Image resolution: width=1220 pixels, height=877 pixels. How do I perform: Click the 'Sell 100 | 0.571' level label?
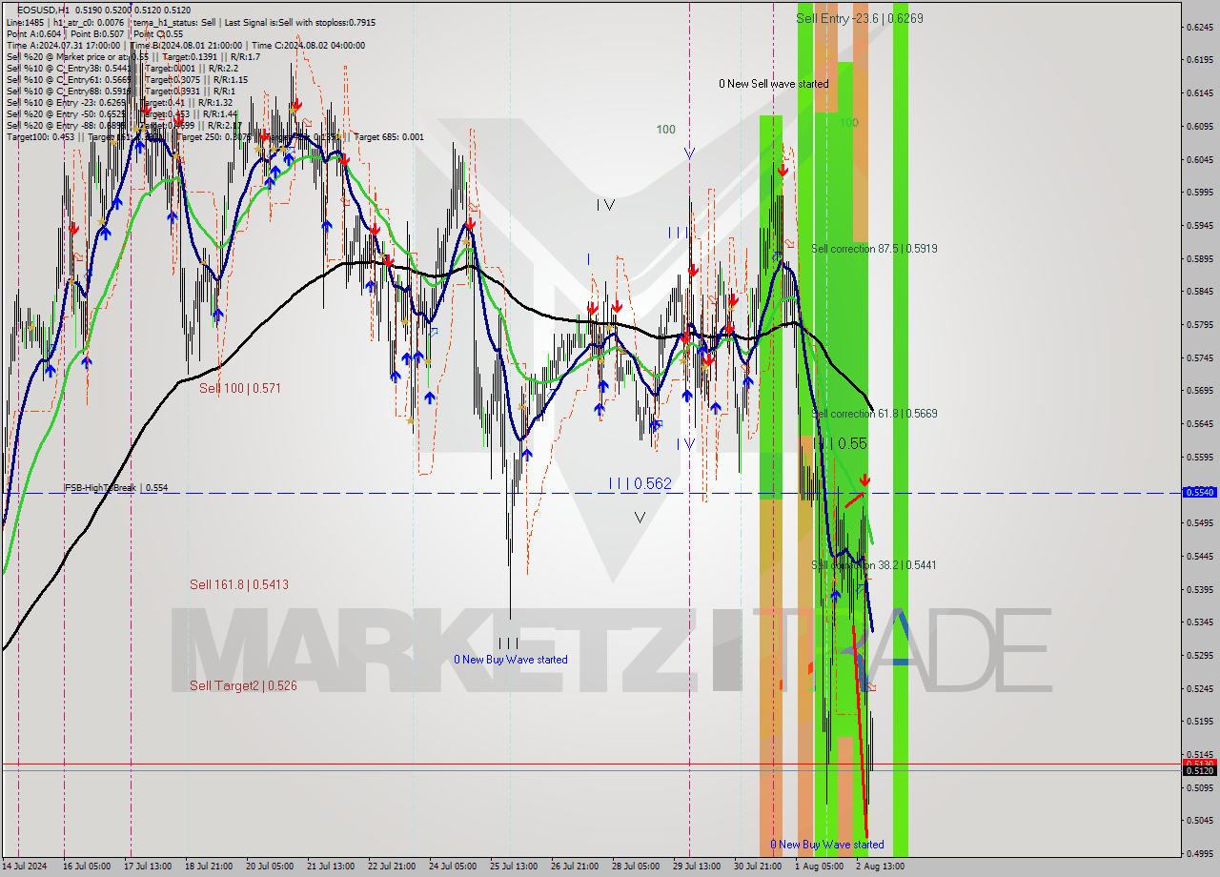[x=240, y=389]
